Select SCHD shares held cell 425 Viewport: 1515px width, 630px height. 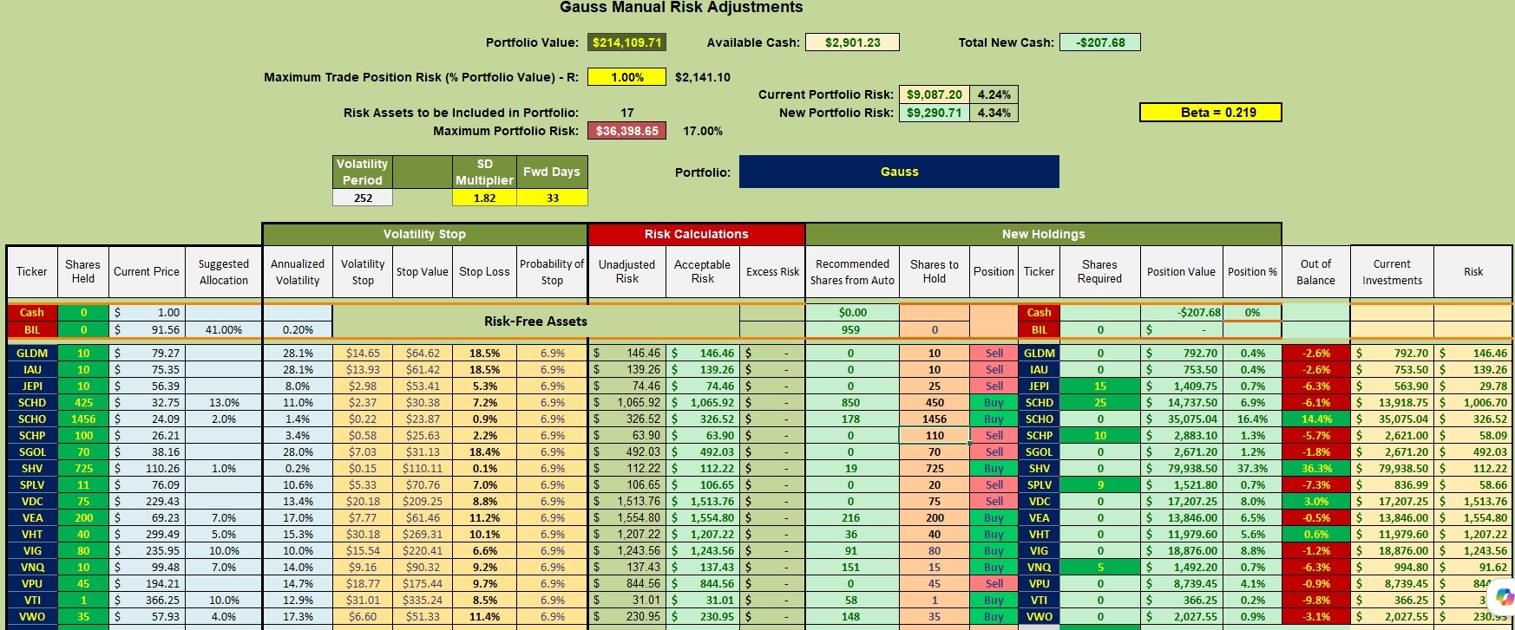pyautogui.click(x=83, y=402)
